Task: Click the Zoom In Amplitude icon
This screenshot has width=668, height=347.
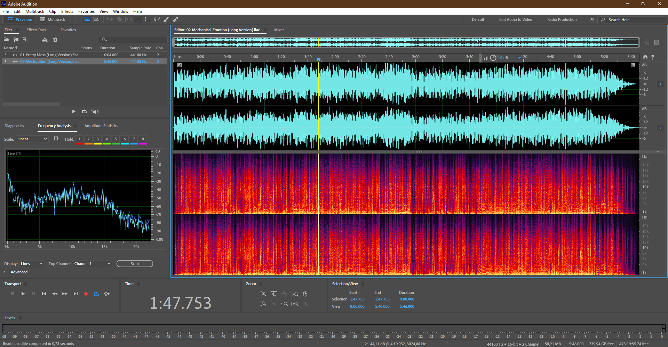Action: (x=263, y=294)
